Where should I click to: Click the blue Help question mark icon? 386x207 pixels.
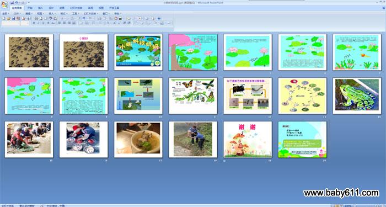159,18
